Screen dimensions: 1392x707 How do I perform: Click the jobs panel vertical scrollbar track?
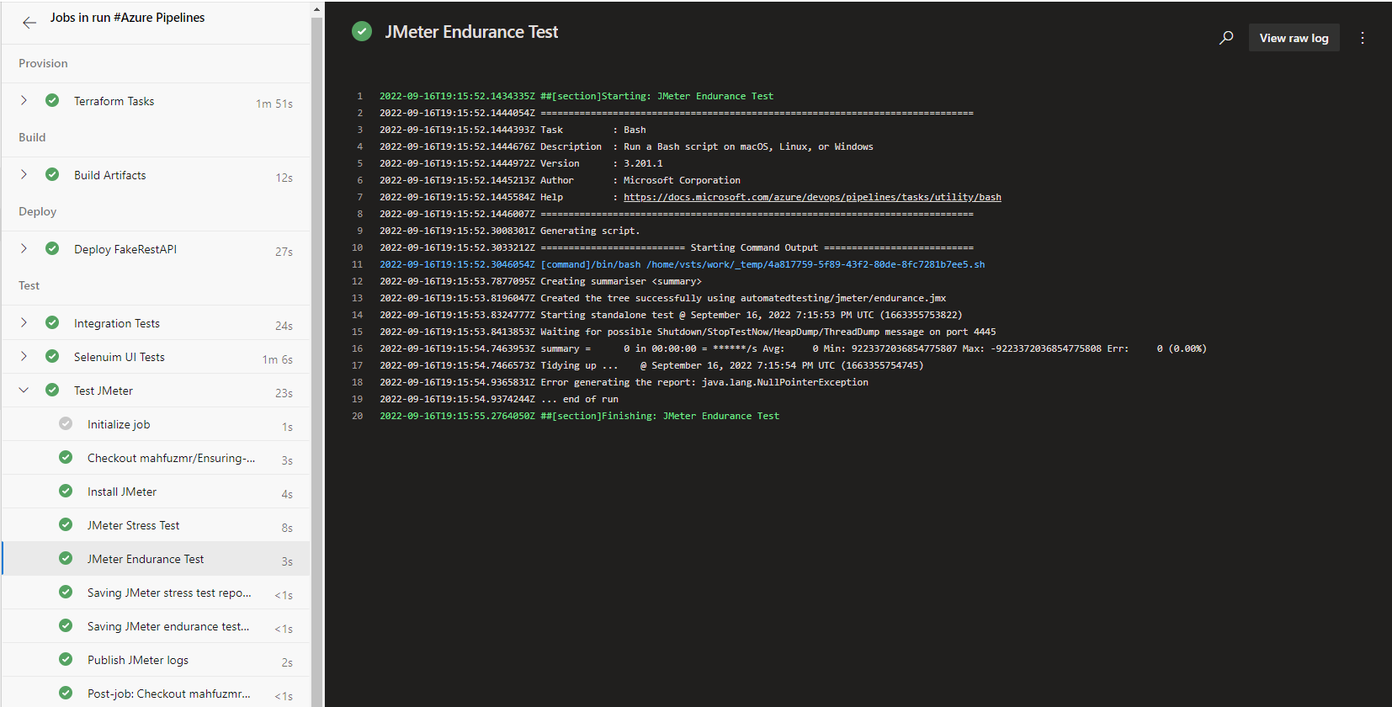[316, 362]
